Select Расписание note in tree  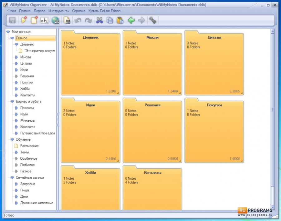point(29,146)
